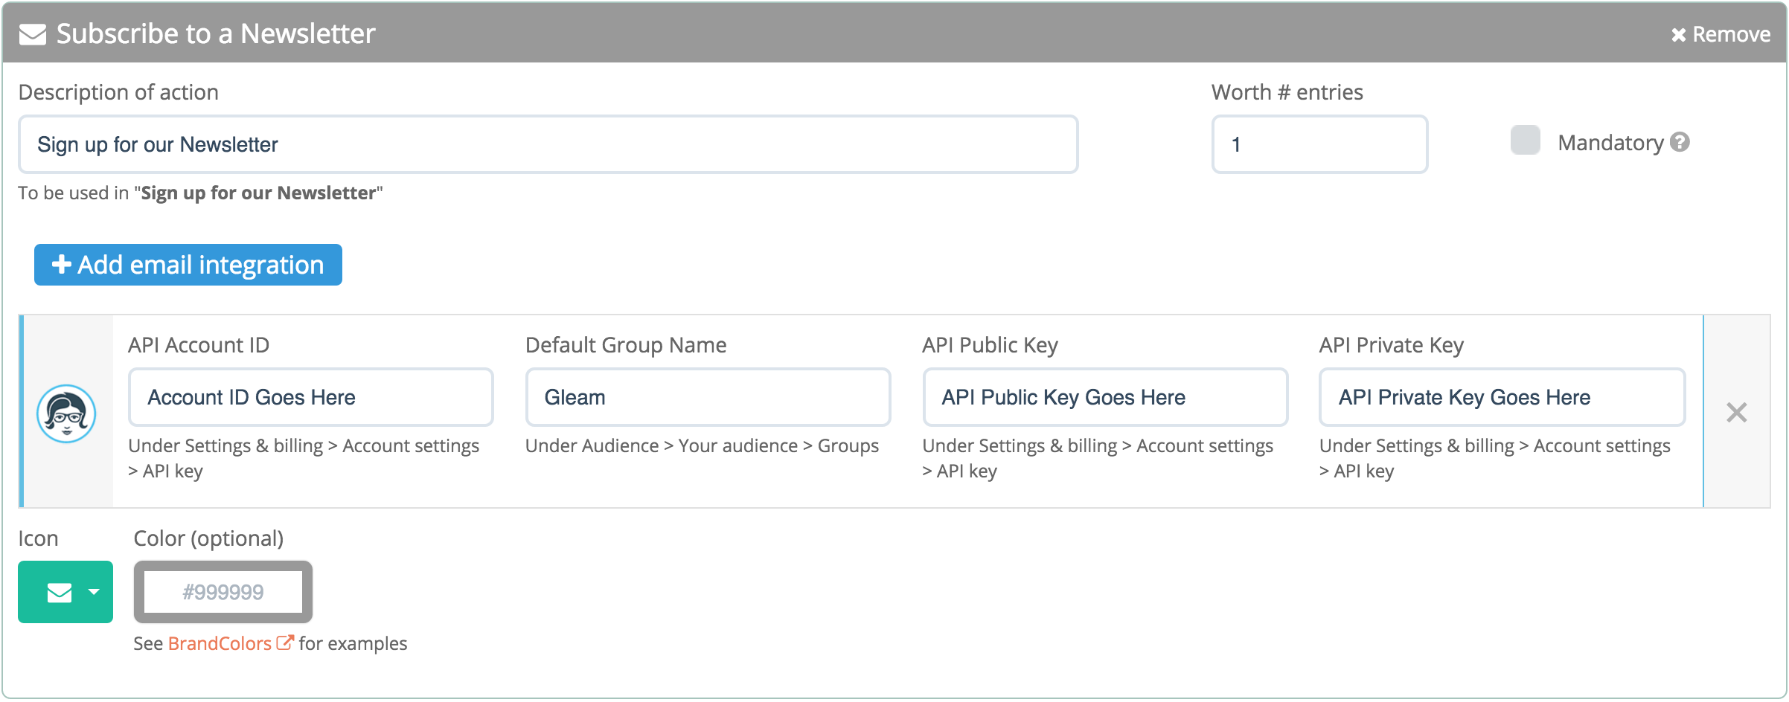Click the Subscribe to a Newsletter title

pyautogui.click(x=216, y=34)
